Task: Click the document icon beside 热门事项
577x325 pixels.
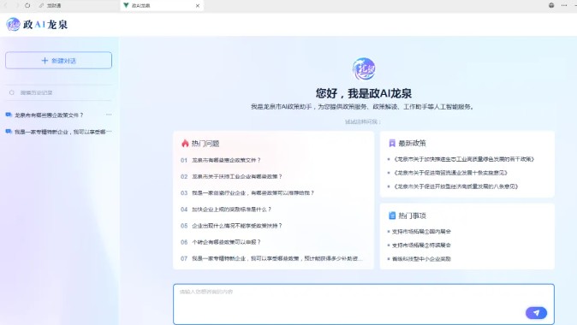Action: (x=392, y=216)
